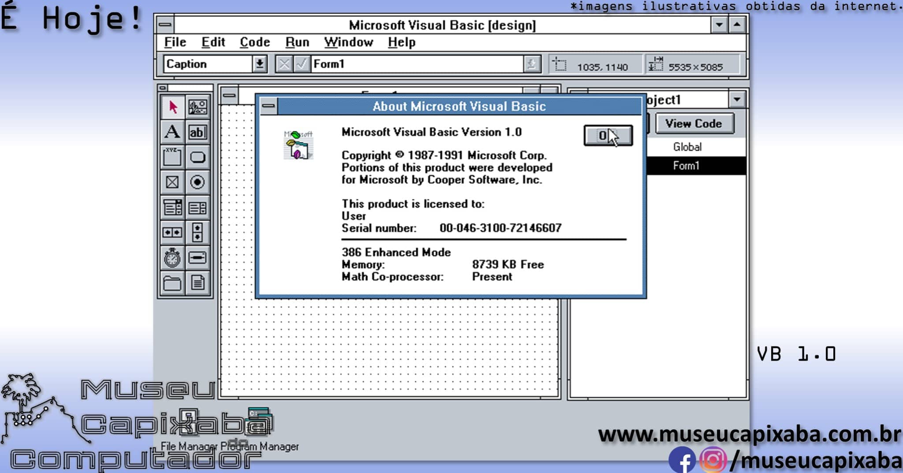Open the Caption property combo box
903x473 pixels.
pyautogui.click(x=215, y=64)
